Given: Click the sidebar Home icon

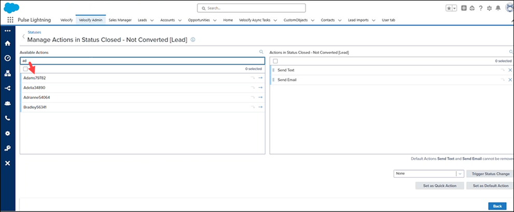Looking at the screenshot, I should [8, 43].
